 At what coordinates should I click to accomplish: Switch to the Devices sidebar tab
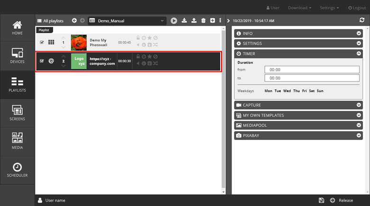pos(17,56)
